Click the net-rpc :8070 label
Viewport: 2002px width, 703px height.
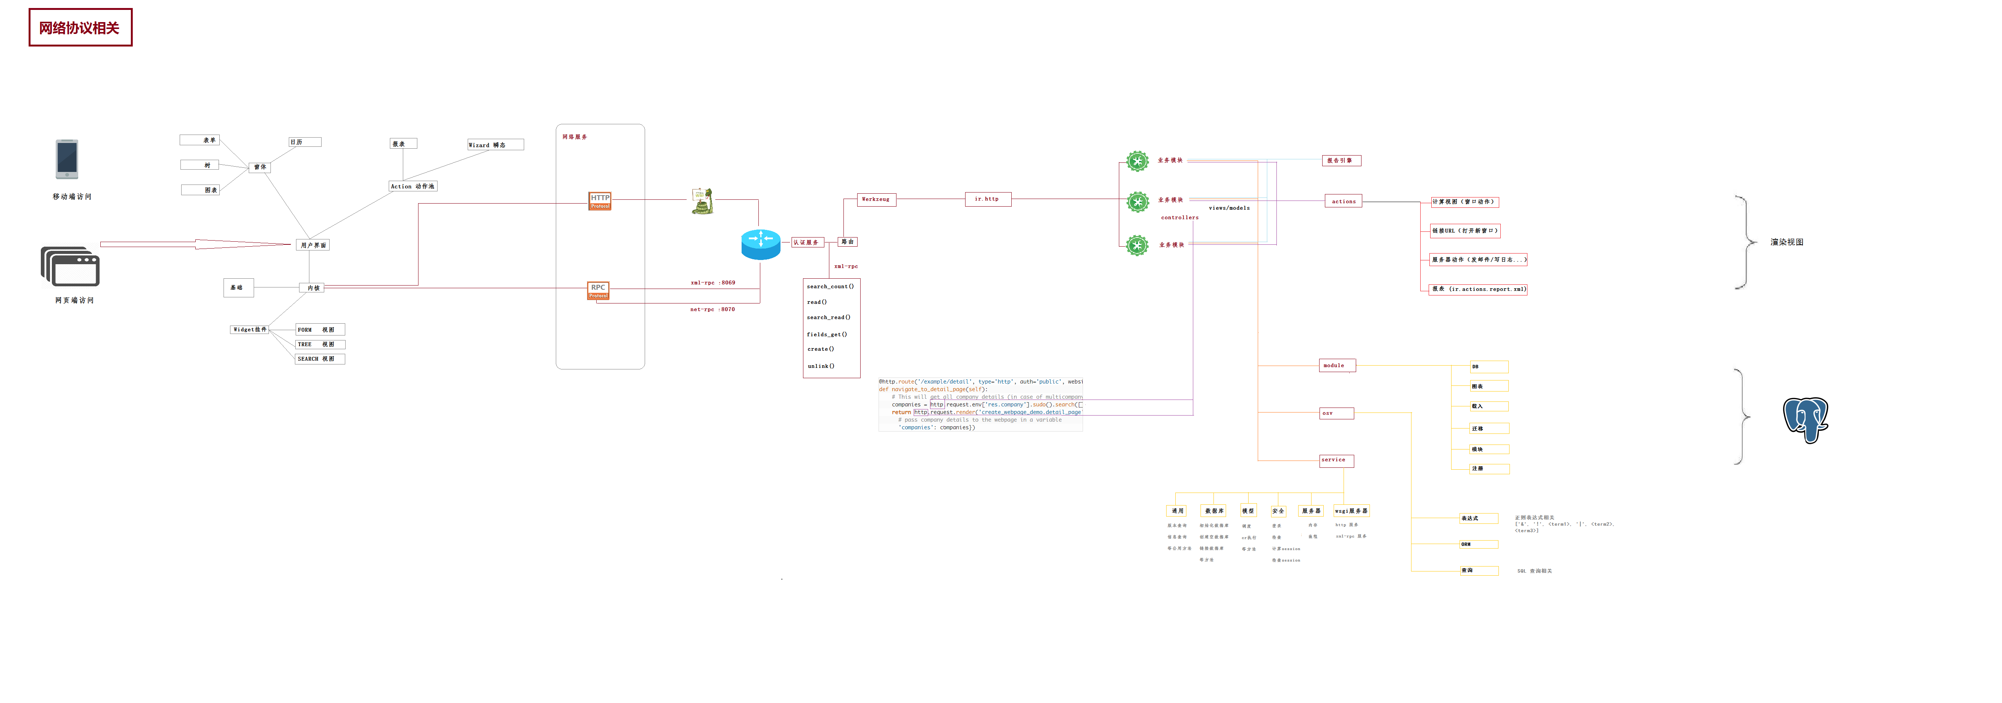click(x=713, y=309)
